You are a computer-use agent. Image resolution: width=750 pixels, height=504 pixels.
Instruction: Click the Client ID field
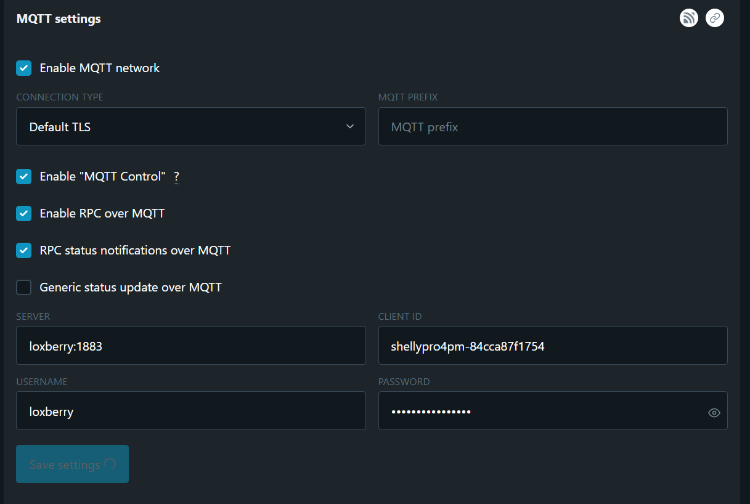552,346
